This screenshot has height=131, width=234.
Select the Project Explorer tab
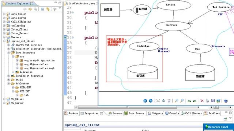pyautogui.click(x=17, y=3)
